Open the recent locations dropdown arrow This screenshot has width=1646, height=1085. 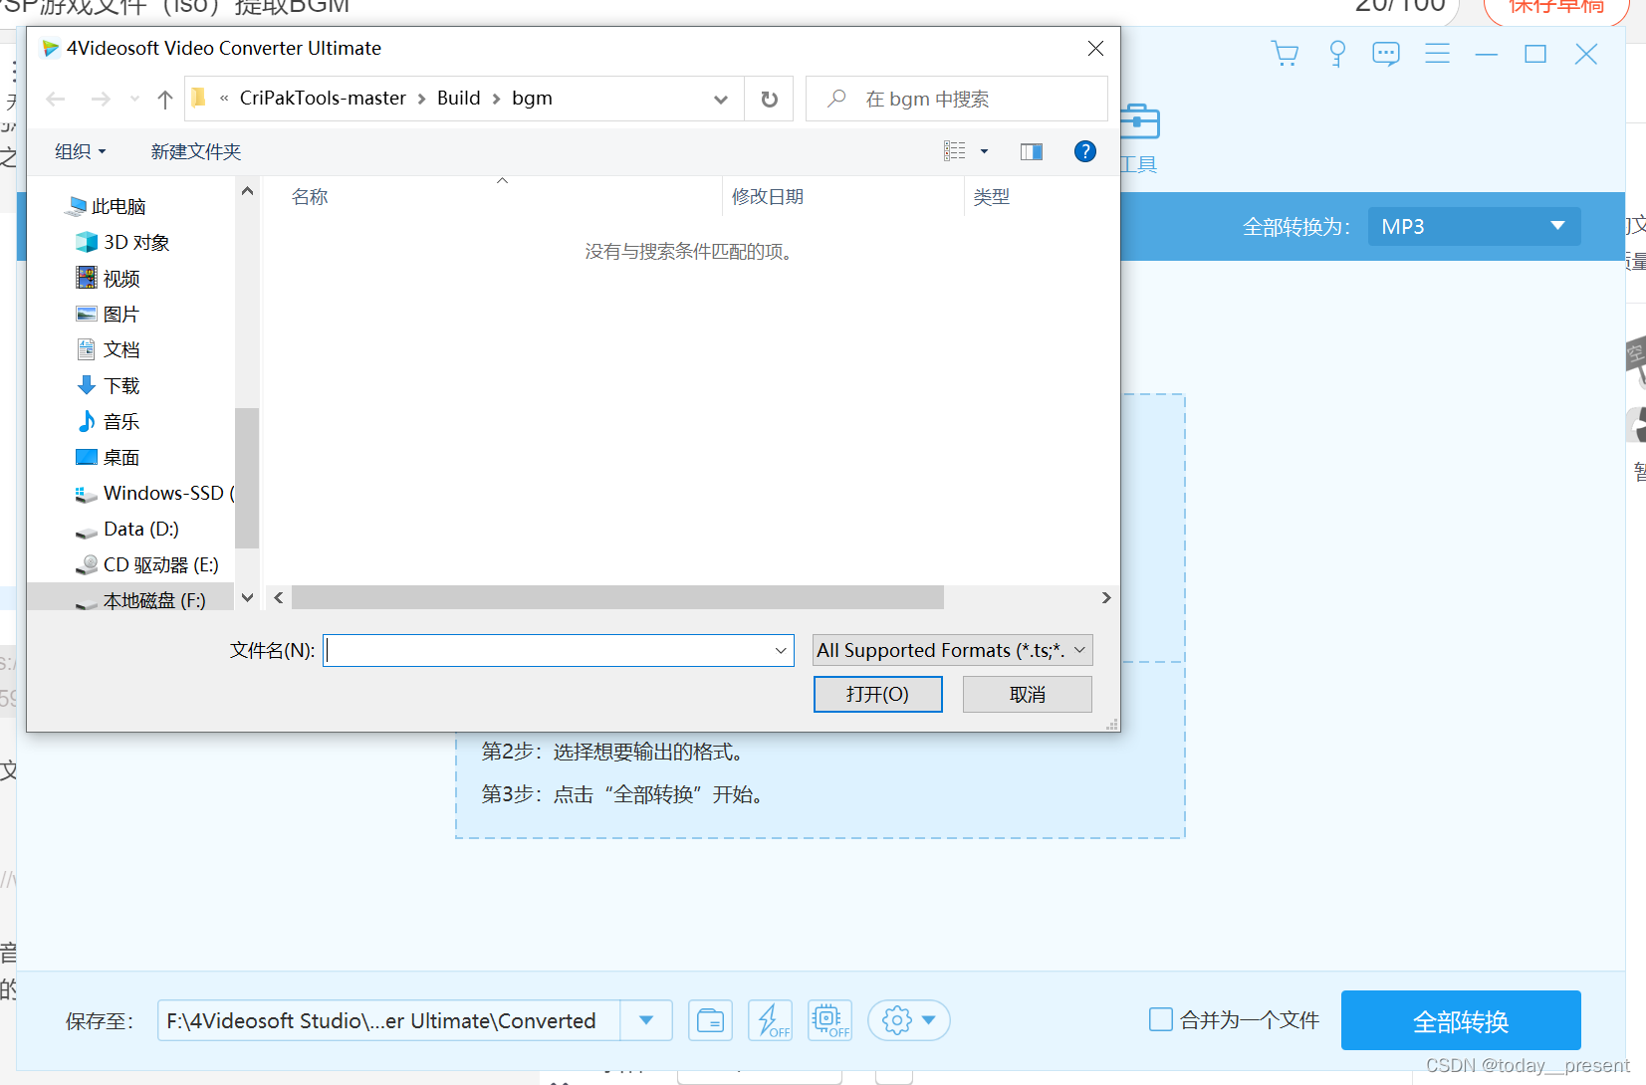[x=134, y=99]
